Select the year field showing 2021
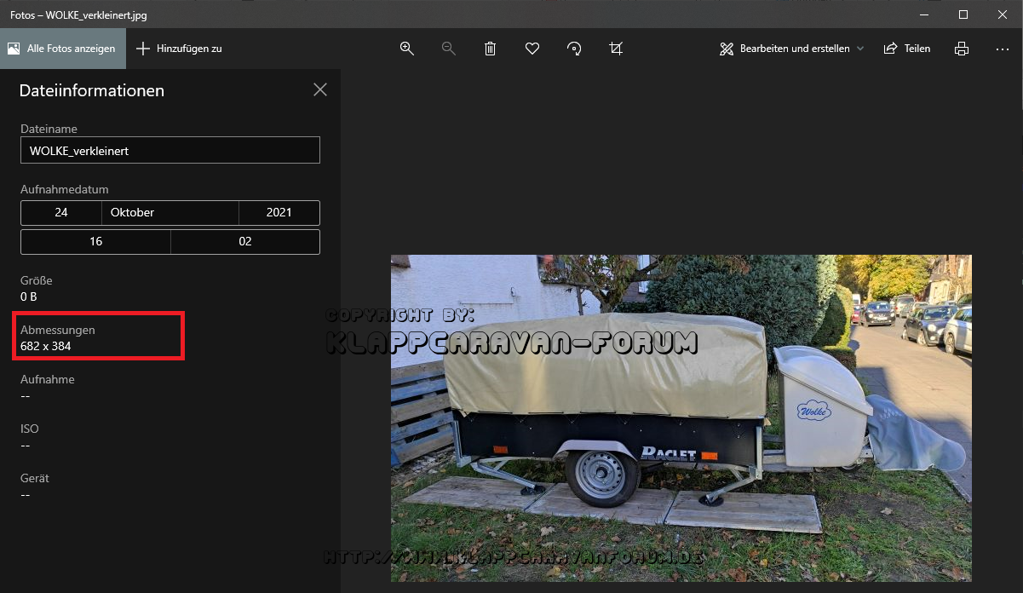The height and width of the screenshot is (593, 1023). coord(279,213)
